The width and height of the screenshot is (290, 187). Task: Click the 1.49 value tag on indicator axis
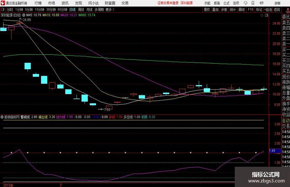point(274,151)
